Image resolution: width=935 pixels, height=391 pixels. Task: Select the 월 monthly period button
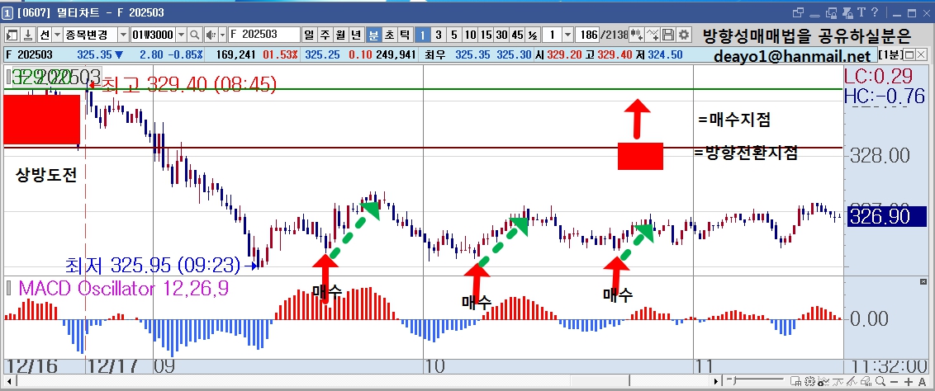340,35
